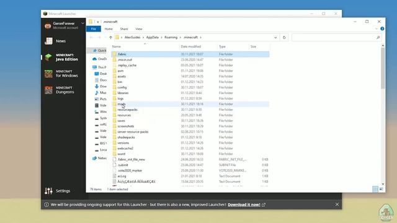Select the saves folder
Screen dimensions: 397x223
(190, 121)
